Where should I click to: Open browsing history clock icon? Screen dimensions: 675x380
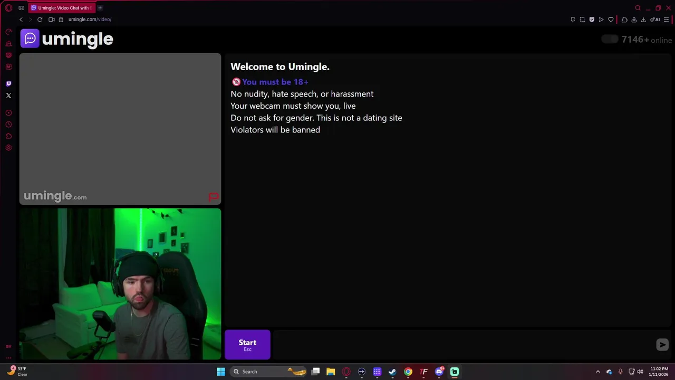click(8, 125)
